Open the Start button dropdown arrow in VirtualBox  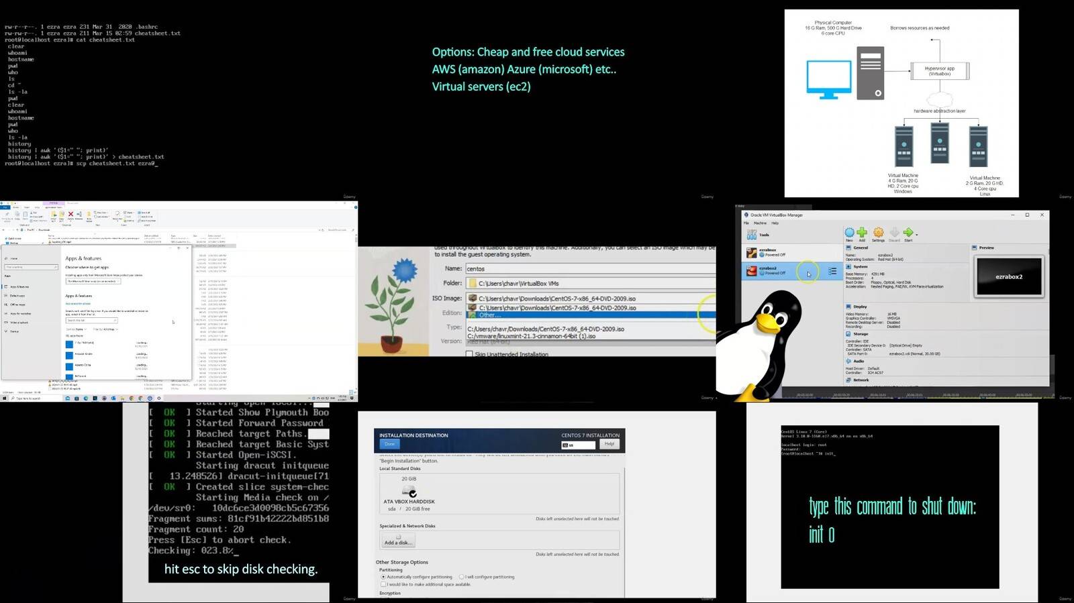[916, 235]
